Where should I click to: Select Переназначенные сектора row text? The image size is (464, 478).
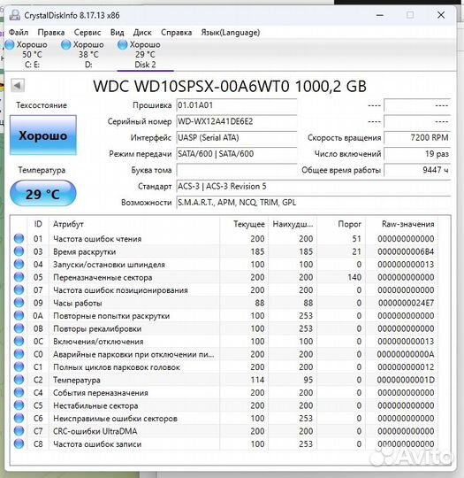pos(103,277)
